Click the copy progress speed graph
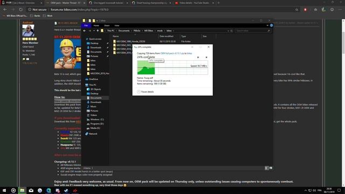345x194 pixels. click(x=172, y=67)
